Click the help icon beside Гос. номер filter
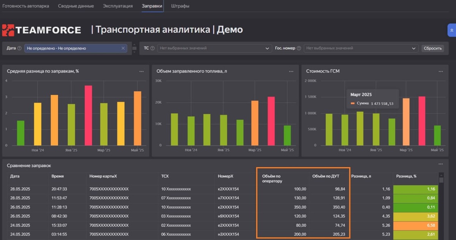 point(299,48)
